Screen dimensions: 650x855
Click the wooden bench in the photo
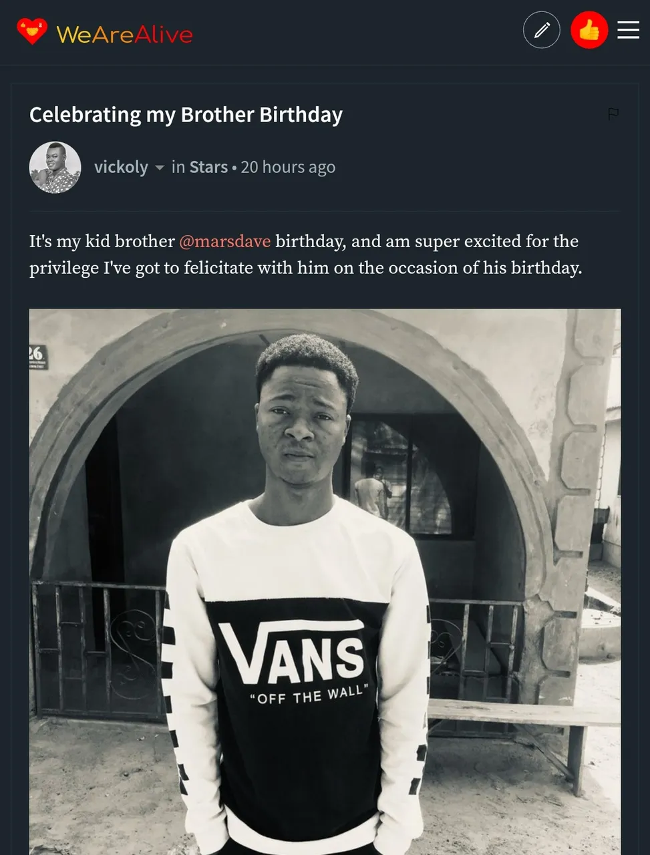pos(521,713)
